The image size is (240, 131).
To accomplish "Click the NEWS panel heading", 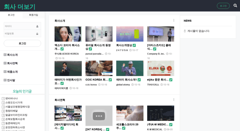I will (187, 21).
